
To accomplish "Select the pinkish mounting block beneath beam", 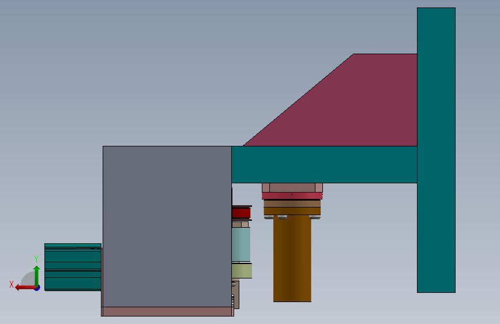I will (x=292, y=187).
